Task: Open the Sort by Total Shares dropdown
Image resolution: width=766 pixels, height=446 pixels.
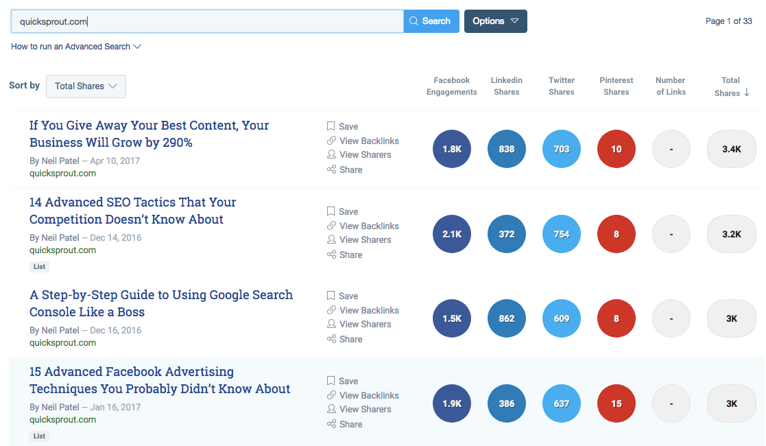Action: point(86,86)
